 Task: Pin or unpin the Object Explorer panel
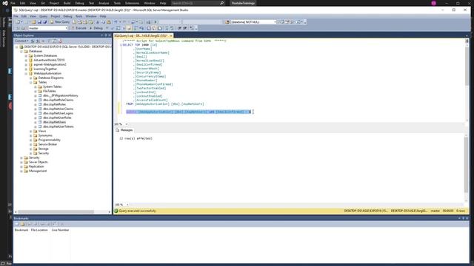[105, 35]
